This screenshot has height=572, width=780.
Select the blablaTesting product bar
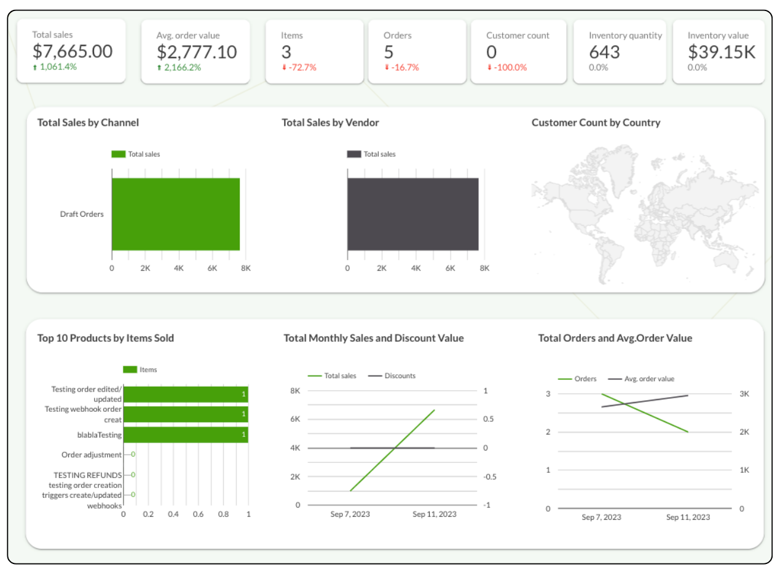click(186, 435)
